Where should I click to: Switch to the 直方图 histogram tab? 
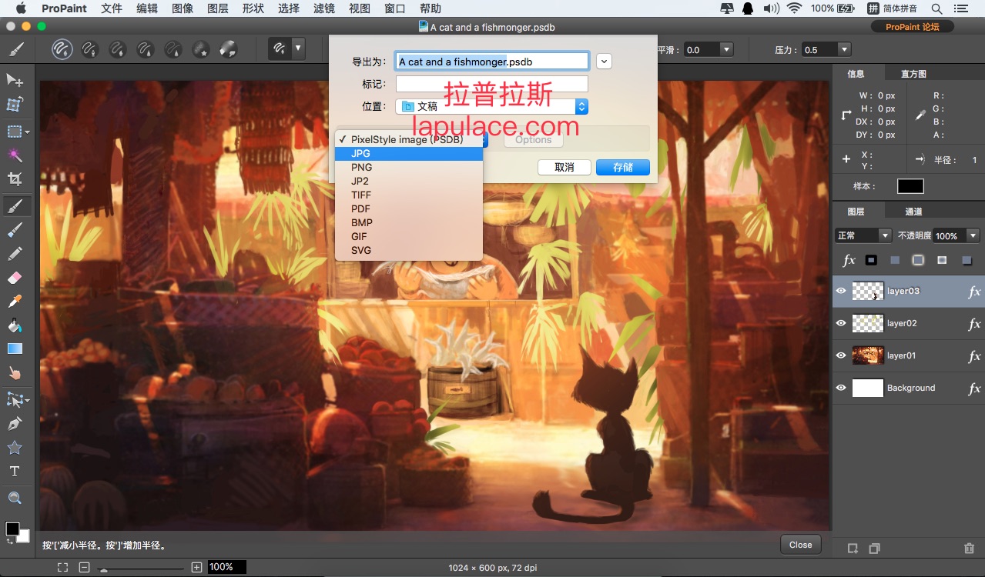(x=913, y=74)
